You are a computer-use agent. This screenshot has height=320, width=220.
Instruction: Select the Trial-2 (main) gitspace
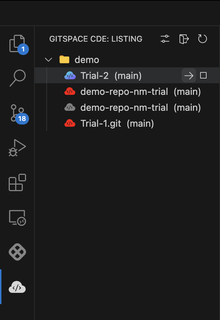coord(111,76)
